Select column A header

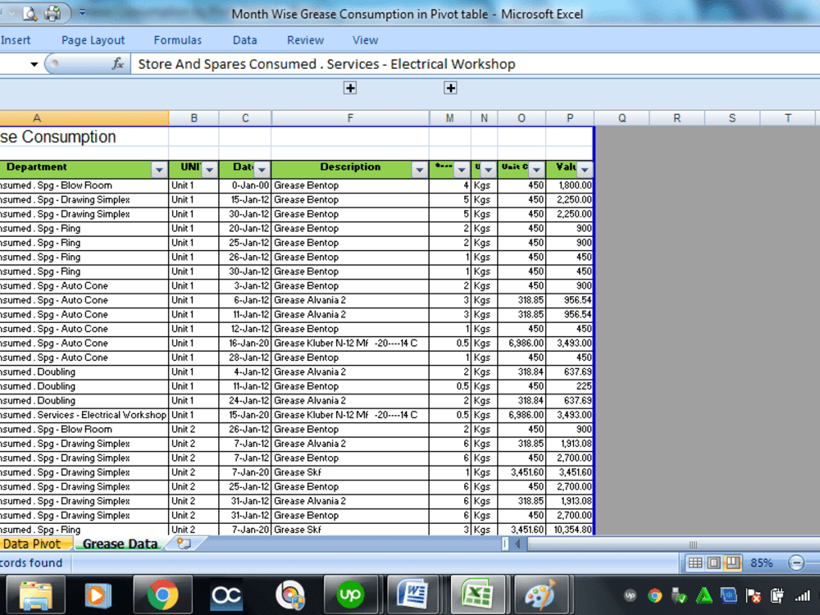coord(84,118)
